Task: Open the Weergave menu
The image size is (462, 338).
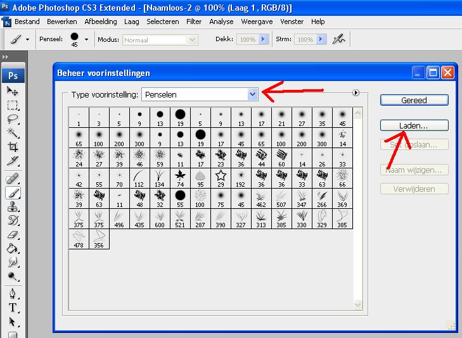Action: pos(257,22)
